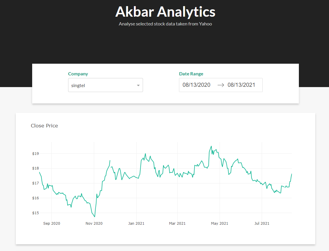Click the Jul 2021 axis label
Image resolution: width=329 pixels, height=251 pixels.
coord(262,223)
